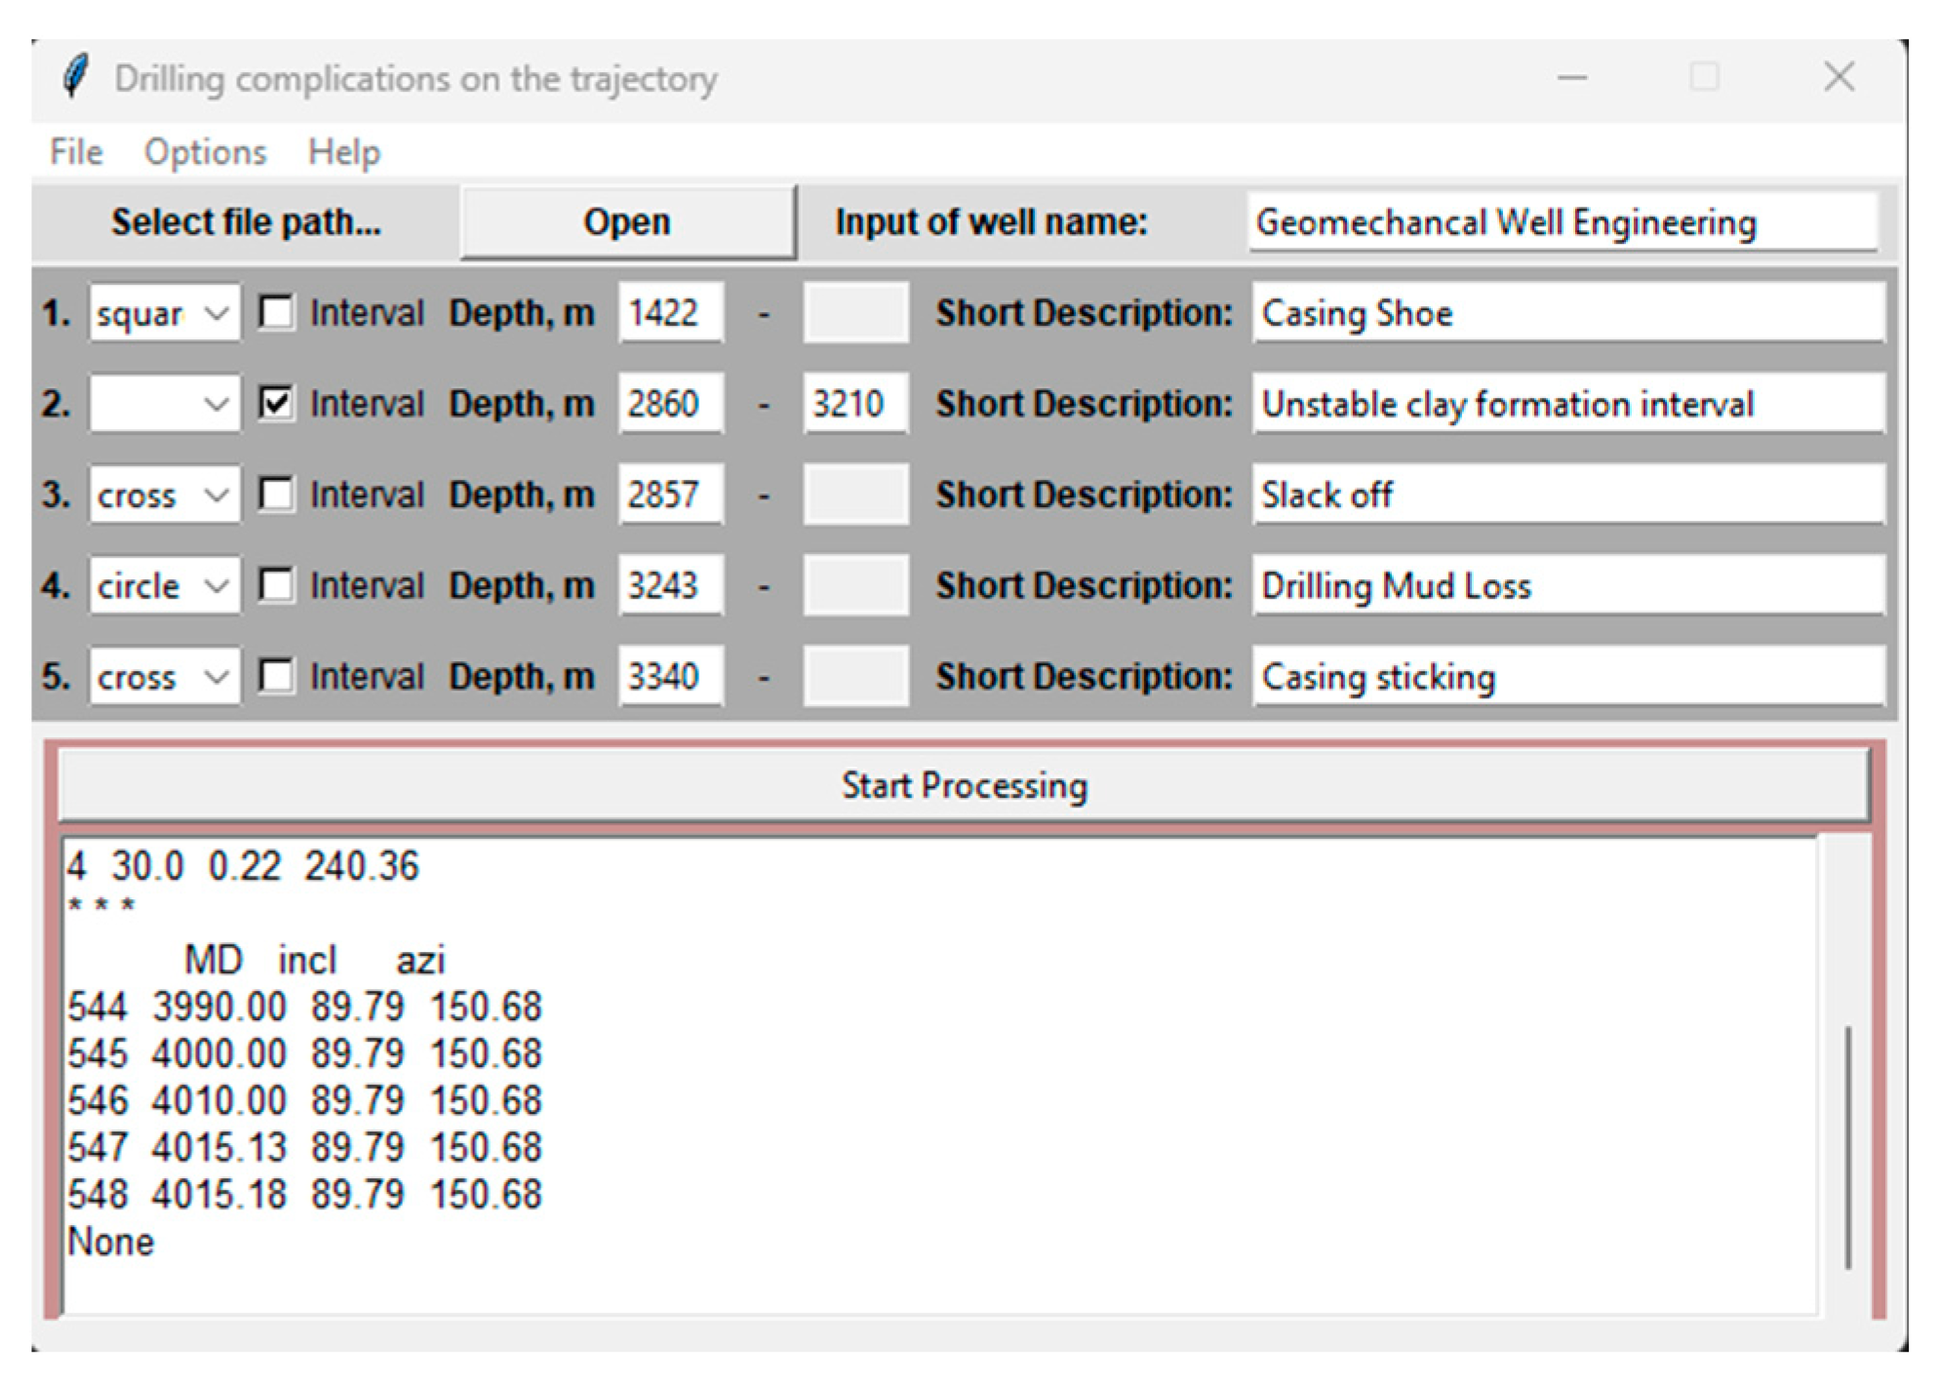Close the Drilling complications window
Screen dimensions: 1940x1384
point(1839,77)
